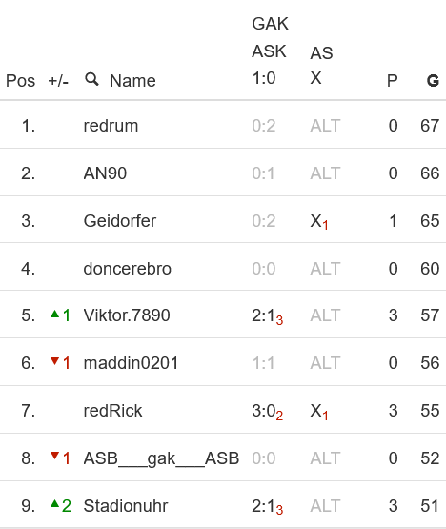Click the green up arrow beside Viktor.7890
The width and height of the screenshot is (446, 529).
pyautogui.click(x=54, y=315)
